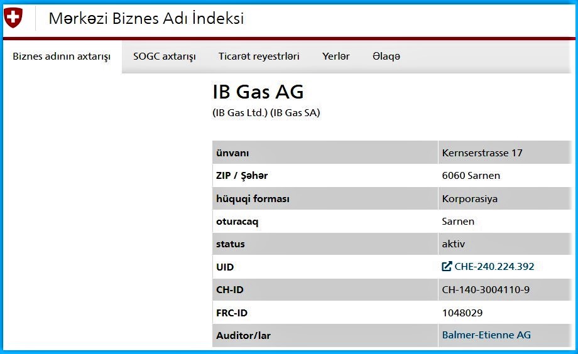Click the oturacaq Sarnen value

(x=458, y=222)
